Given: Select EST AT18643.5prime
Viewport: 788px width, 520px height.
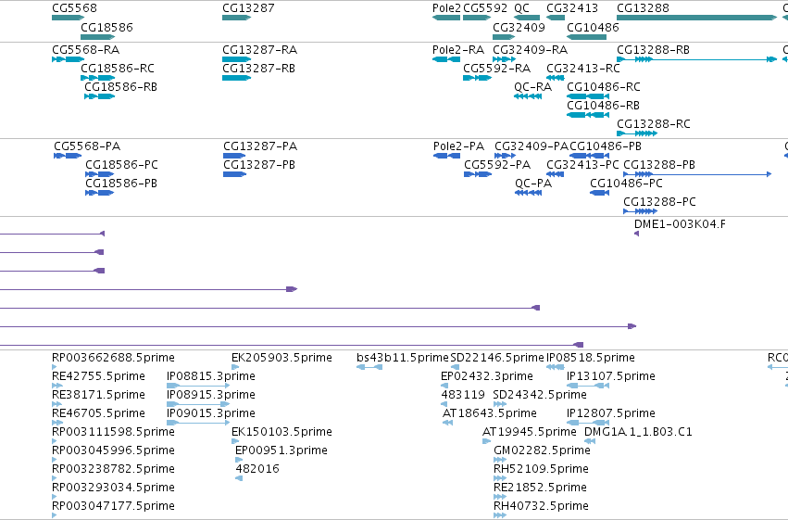Looking at the screenshot, I should click(490, 413).
